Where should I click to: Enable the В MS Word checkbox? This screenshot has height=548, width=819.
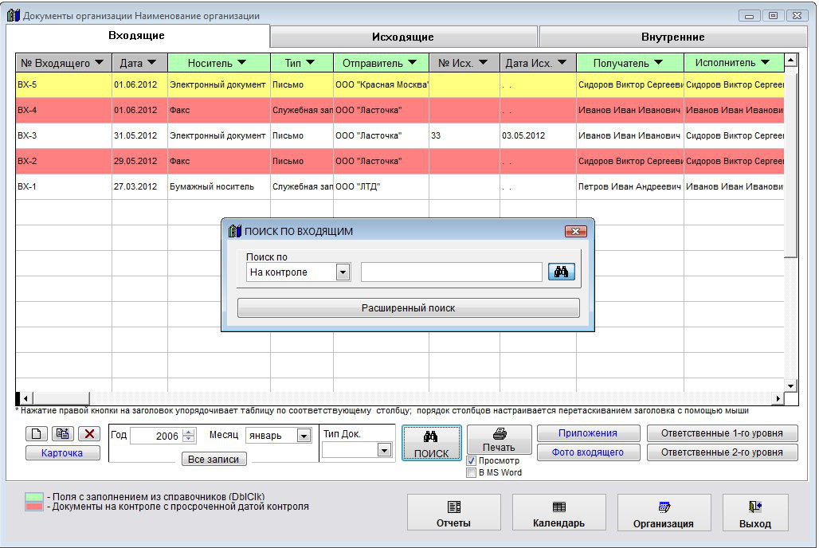click(472, 472)
